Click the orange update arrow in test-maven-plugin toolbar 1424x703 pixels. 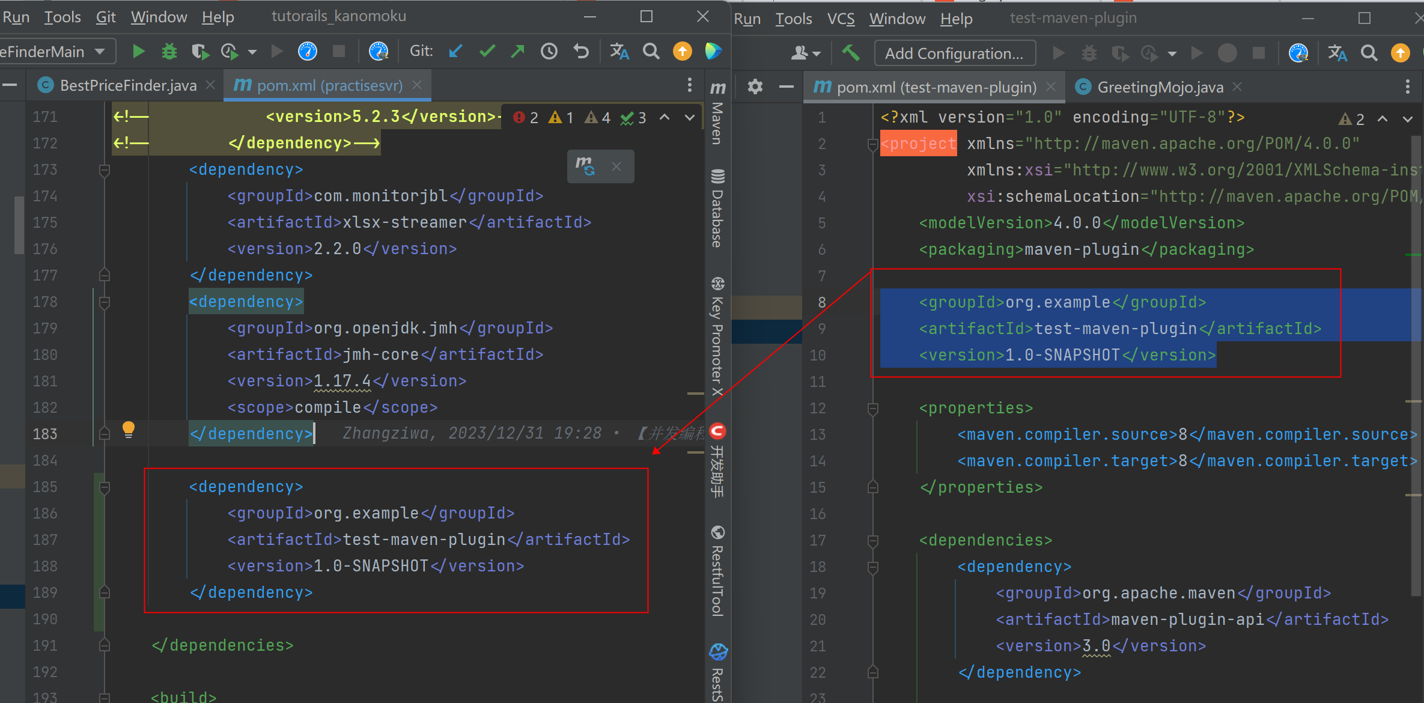pyautogui.click(x=1401, y=53)
